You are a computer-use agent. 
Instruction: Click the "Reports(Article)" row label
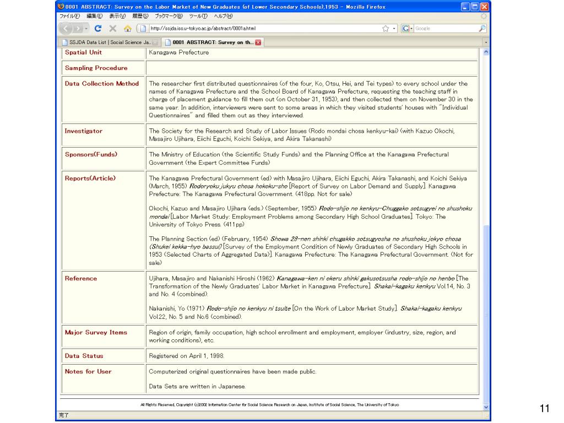click(x=90, y=178)
